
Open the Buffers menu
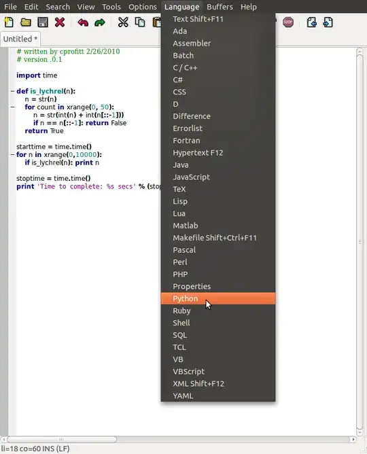(220, 7)
